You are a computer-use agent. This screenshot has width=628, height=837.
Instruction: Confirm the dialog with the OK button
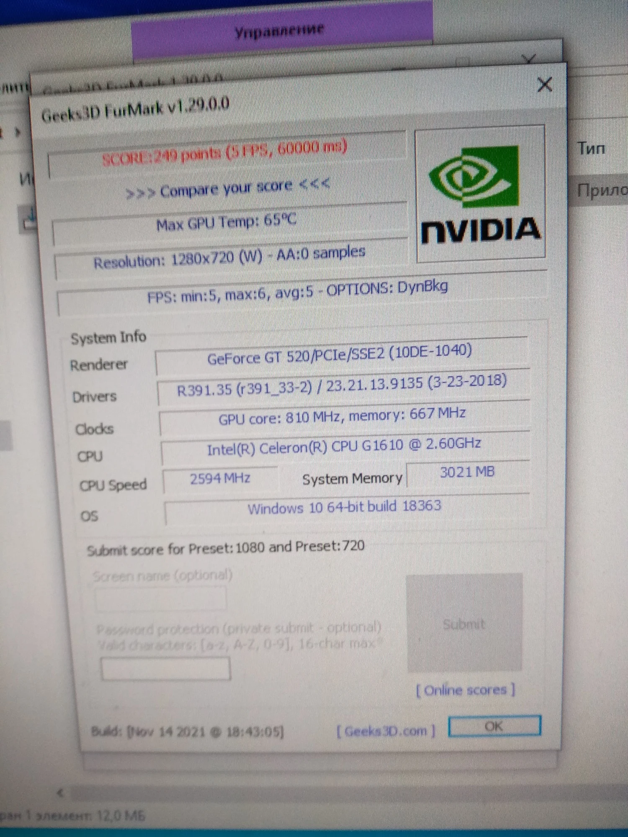click(x=494, y=726)
